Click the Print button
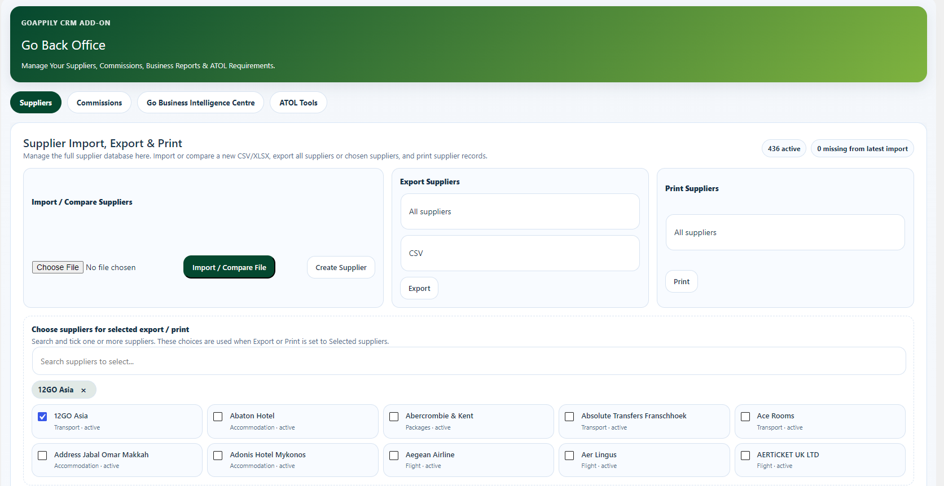This screenshot has height=486, width=944. pyautogui.click(x=682, y=281)
